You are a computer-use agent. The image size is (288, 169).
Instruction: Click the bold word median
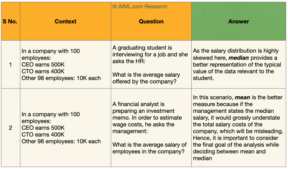(238, 58)
